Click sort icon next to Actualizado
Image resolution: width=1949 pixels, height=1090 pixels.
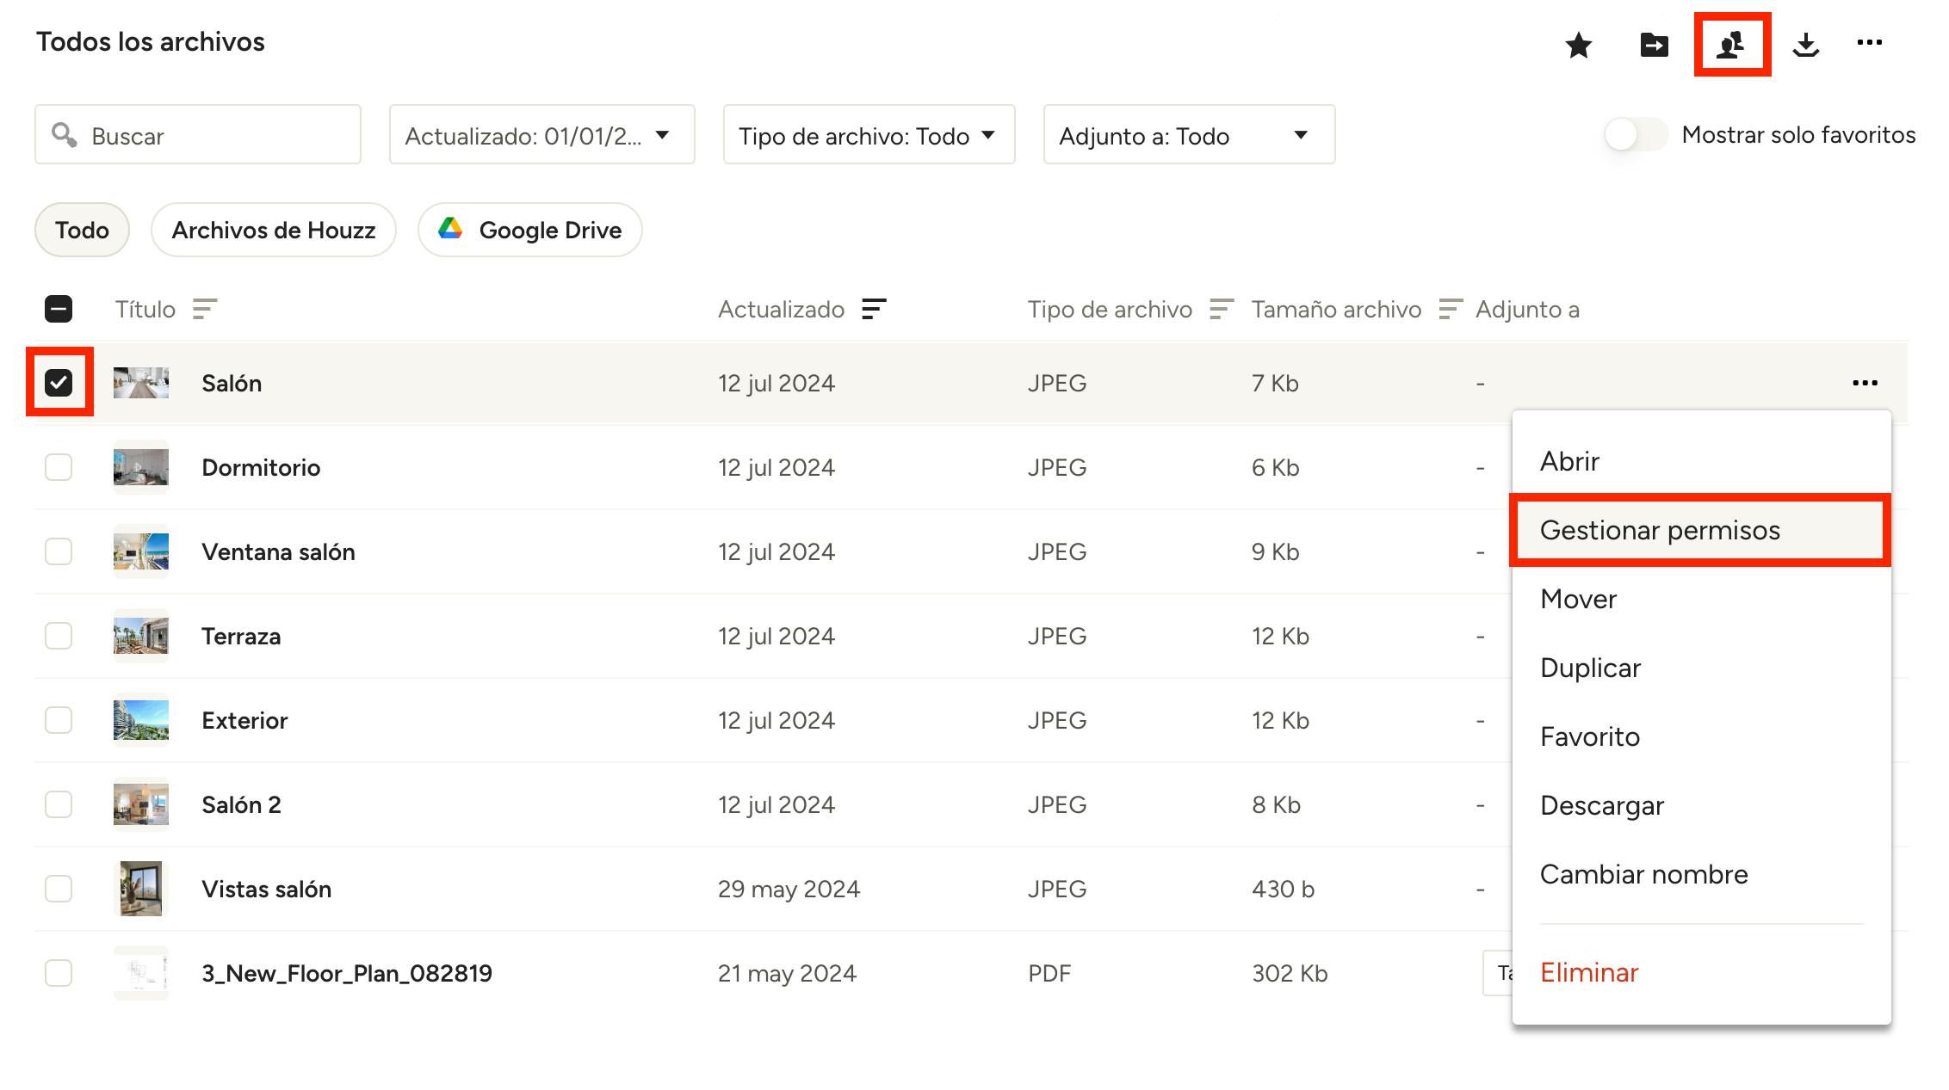point(874,309)
